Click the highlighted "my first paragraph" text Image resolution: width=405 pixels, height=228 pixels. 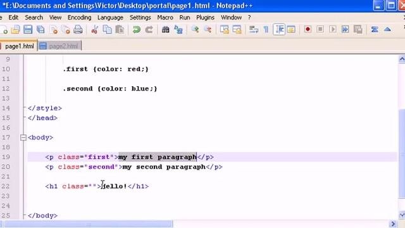point(158,157)
